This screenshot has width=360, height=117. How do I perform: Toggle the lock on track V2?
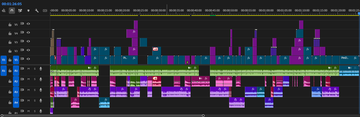[x=10, y=51]
